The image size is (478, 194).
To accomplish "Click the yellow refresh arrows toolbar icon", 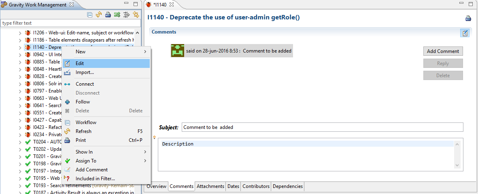I will click(99, 15).
